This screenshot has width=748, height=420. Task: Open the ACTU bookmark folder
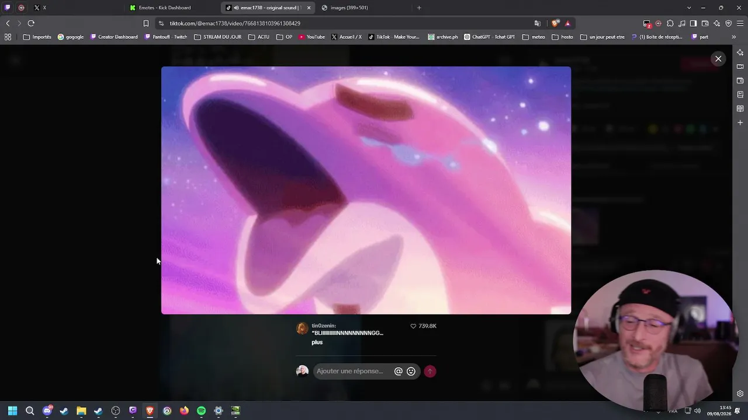click(x=259, y=37)
